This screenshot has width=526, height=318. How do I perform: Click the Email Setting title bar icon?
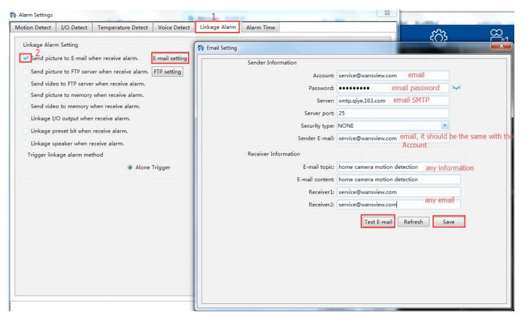[x=201, y=48]
